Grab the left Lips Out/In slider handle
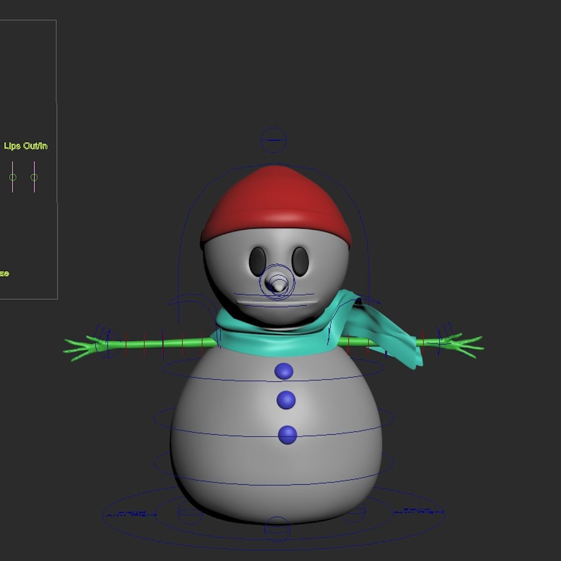This screenshot has height=561, width=561. [13, 177]
